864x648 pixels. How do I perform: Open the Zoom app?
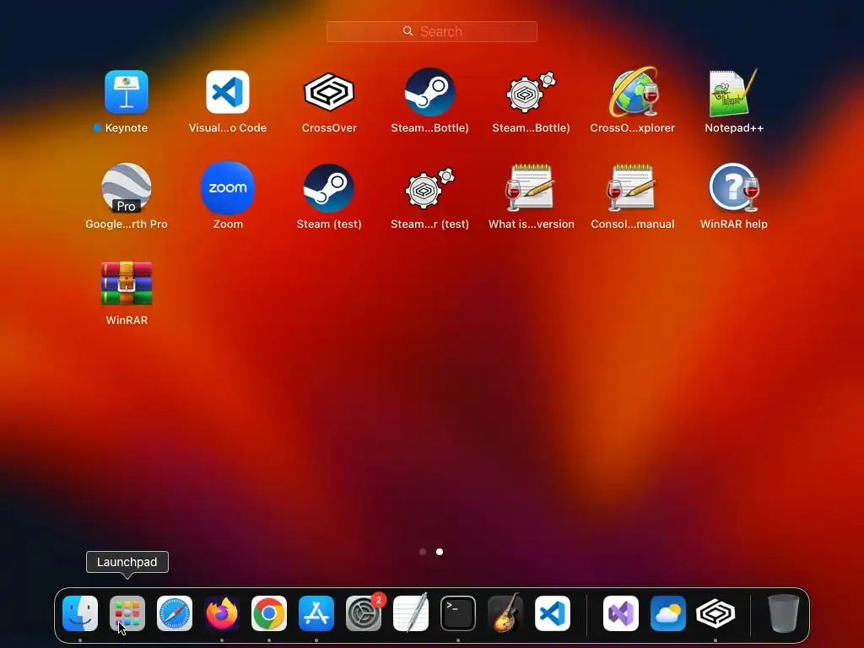click(x=228, y=188)
